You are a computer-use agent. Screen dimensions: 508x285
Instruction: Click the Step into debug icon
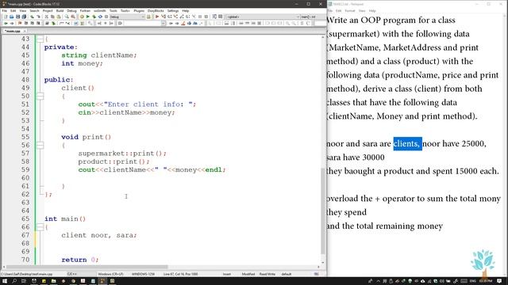click(175, 17)
